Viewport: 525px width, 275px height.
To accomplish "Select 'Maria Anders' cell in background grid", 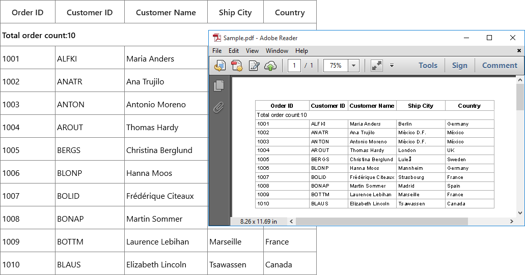I will point(165,58).
